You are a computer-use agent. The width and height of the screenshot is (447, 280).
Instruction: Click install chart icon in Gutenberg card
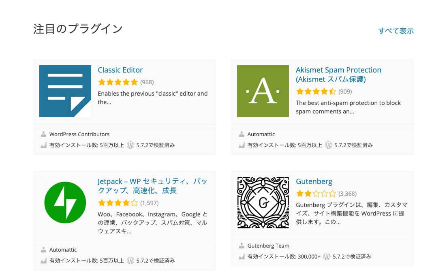tap(242, 256)
